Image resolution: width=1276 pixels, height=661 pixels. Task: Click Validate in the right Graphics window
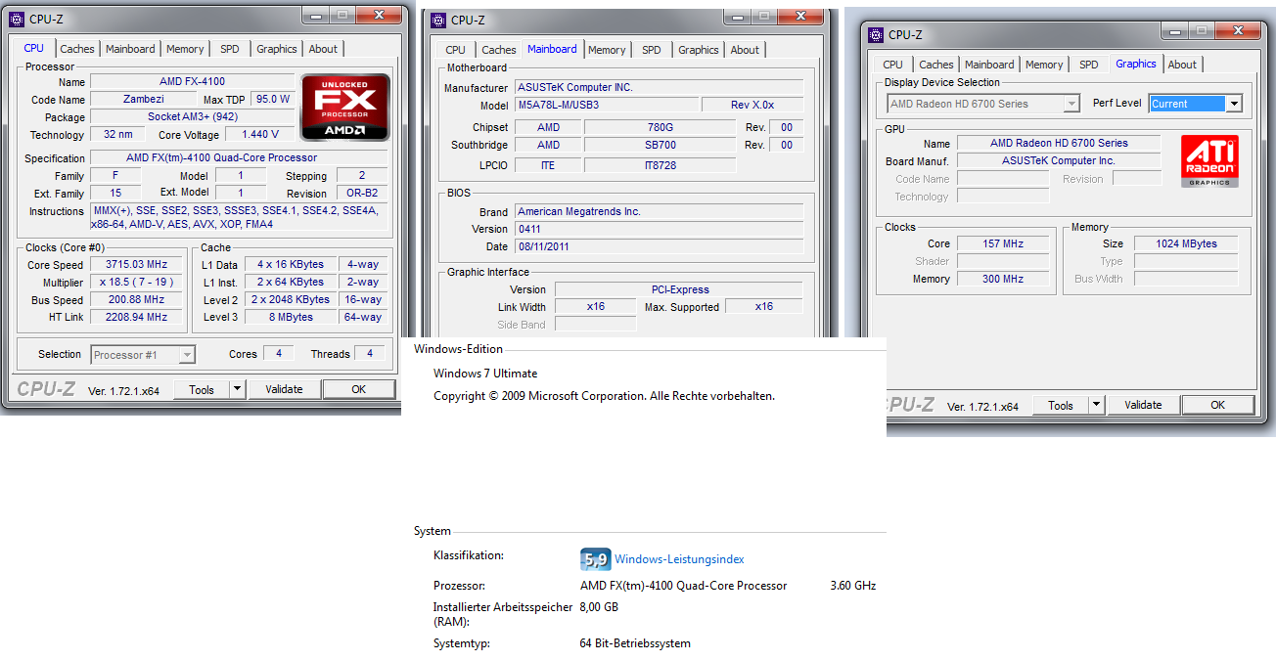(x=1143, y=405)
